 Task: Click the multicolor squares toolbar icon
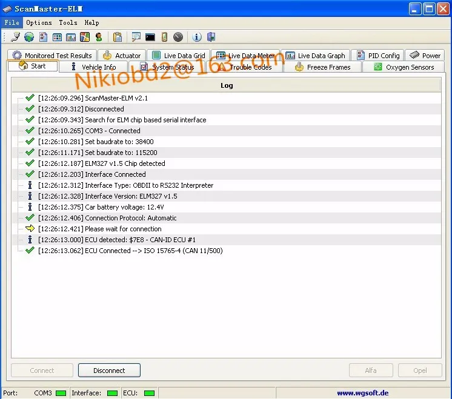(85, 37)
